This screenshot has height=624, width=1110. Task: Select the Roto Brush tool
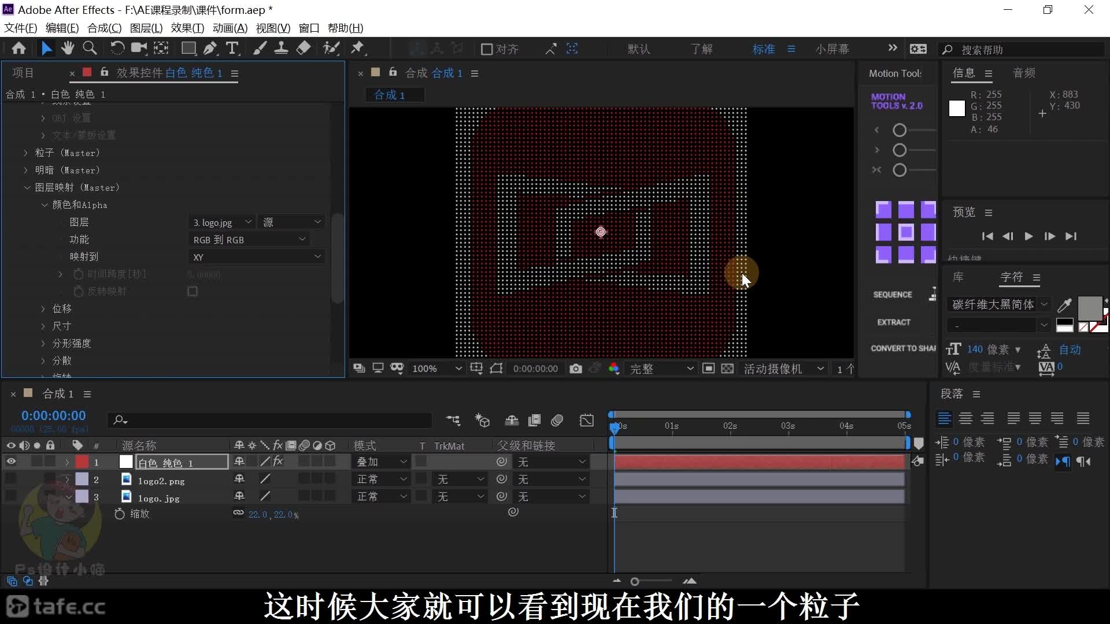331,49
